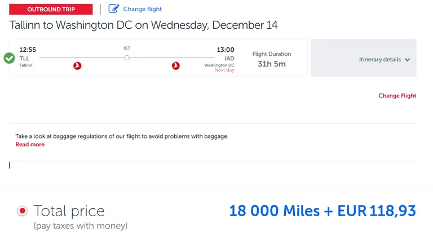Image resolution: width=433 pixels, height=232 pixels.
Task: Click the red Change Flight link
Action: click(x=397, y=96)
